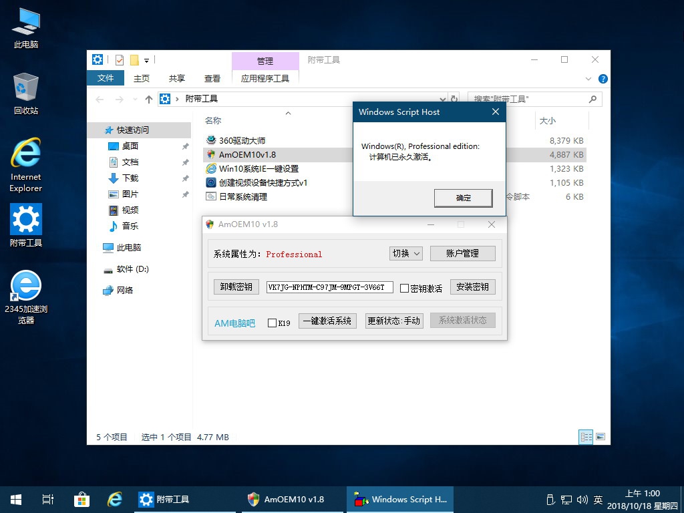Open Task View on taskbar
684x513 pixels.
click(48, 500)
